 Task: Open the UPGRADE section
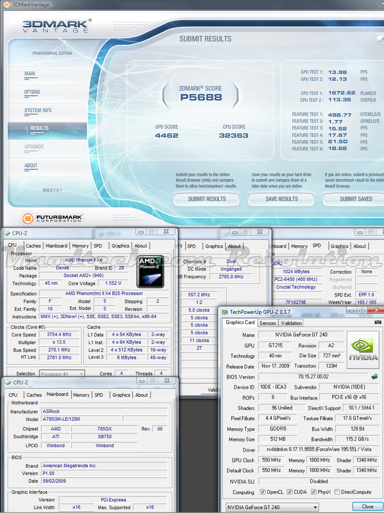click(x=34, y=147)
